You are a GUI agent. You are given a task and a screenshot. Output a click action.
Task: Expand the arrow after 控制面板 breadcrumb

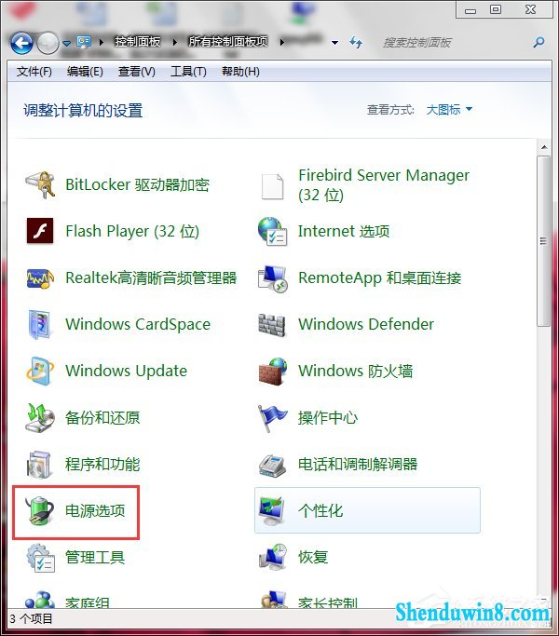[174, 42]
